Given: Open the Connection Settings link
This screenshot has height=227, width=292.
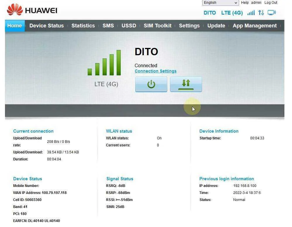Looking at the screenshot, I should [155, 71].
